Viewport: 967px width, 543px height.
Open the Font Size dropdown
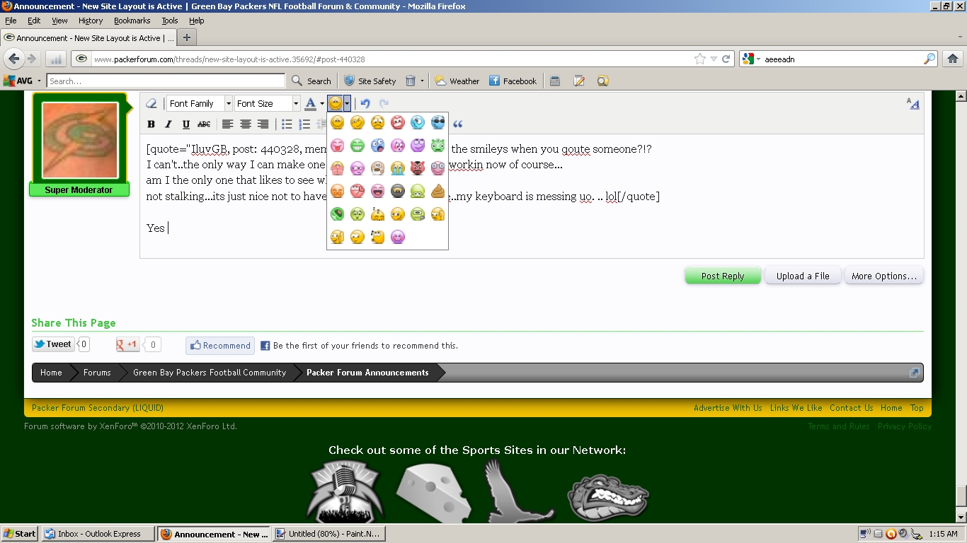pos(267,103)
